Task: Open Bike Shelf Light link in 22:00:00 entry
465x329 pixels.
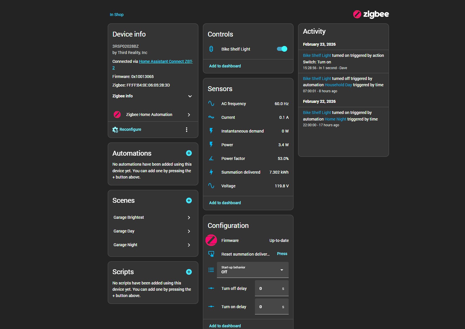Action: (x=317, y=113)
